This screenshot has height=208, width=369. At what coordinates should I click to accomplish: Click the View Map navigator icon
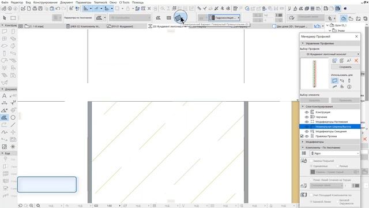click(351, 18)
